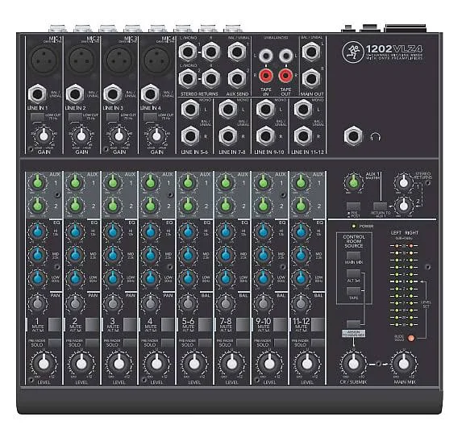Click the AUX 1 MASTER knob
The height and width of the screenshot is (429, 466).
pos(353,182)
